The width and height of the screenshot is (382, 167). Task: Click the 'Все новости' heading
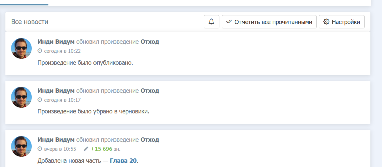coord(30,22)
